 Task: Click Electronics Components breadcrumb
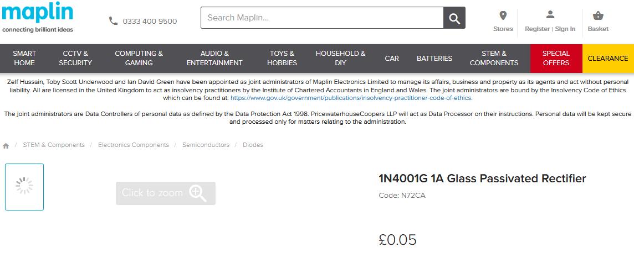click(x=134, y=145)
